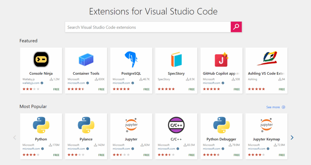The image size is (311, 165).
Task: Click the FREE label on Python card
Action: (56, 155)
